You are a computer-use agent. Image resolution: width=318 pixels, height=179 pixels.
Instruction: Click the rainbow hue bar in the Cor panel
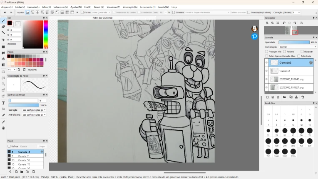point(46,34)
